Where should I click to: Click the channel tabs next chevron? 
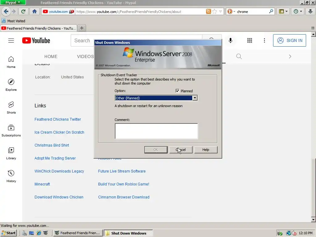(290, 56)
